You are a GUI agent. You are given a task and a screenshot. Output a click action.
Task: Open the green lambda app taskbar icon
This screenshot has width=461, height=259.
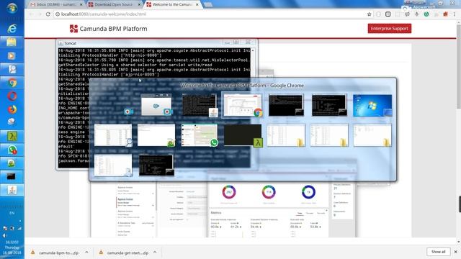click(x=12, y=136)
